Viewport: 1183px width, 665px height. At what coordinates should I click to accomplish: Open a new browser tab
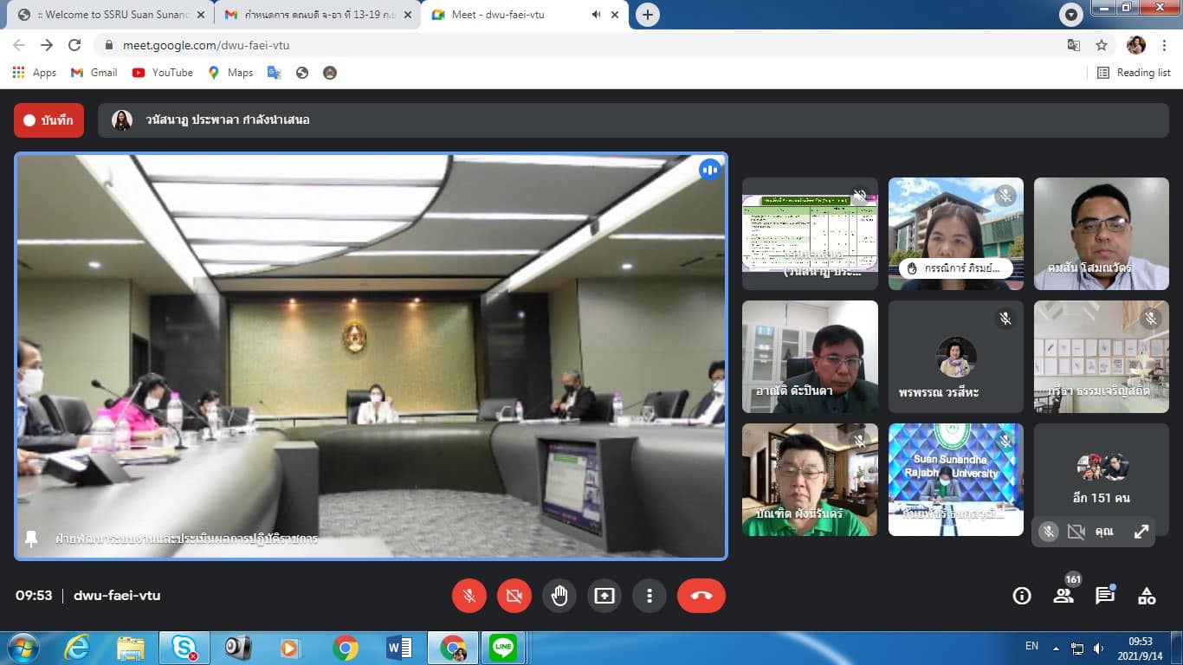coord(647,15)
